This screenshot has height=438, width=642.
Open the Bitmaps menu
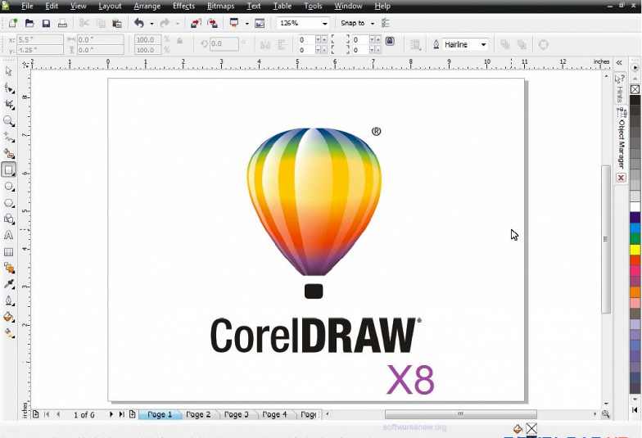tap(221, 7)
